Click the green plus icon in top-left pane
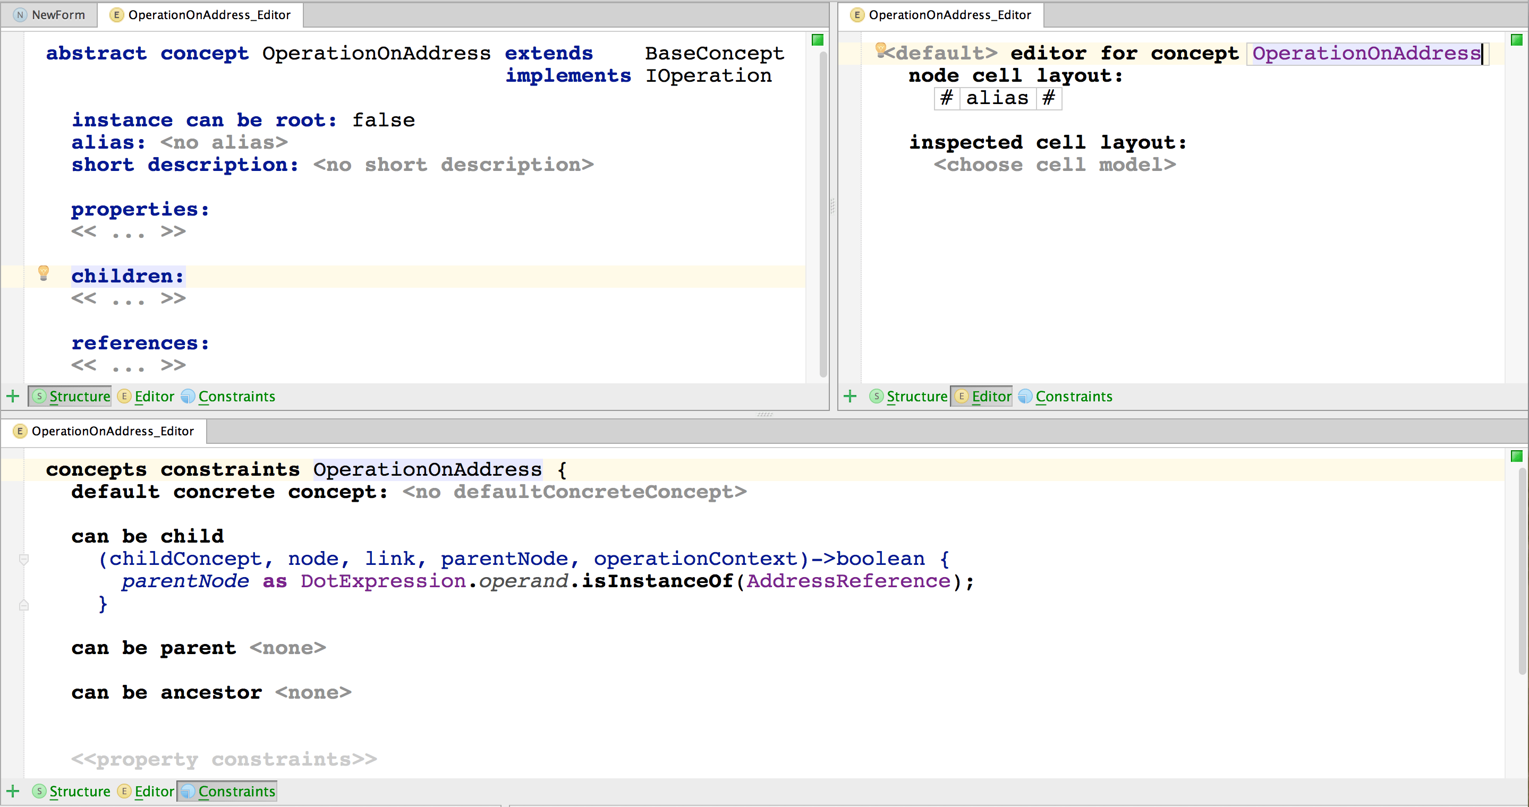The width and height of the screenshot is (1529, 807). coord(13,396)
